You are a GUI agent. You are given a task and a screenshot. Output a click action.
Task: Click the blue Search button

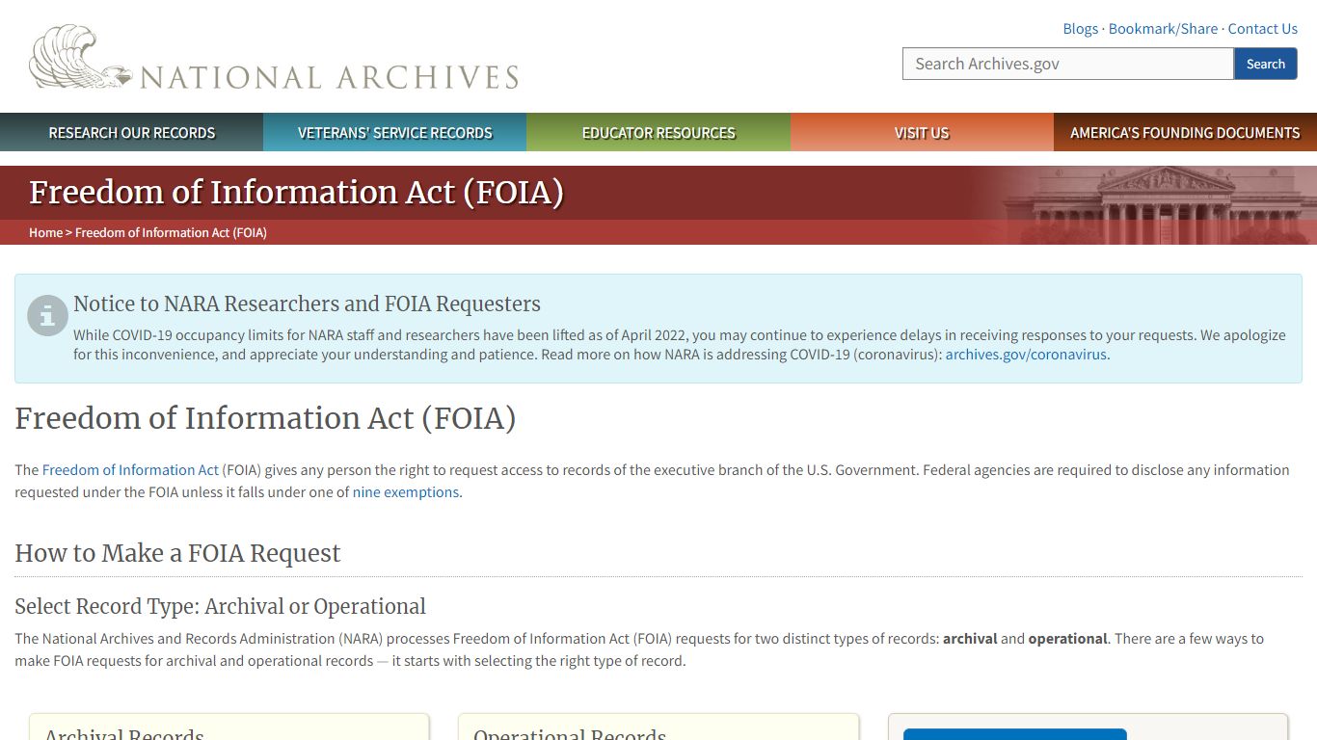pos(1265,64)
